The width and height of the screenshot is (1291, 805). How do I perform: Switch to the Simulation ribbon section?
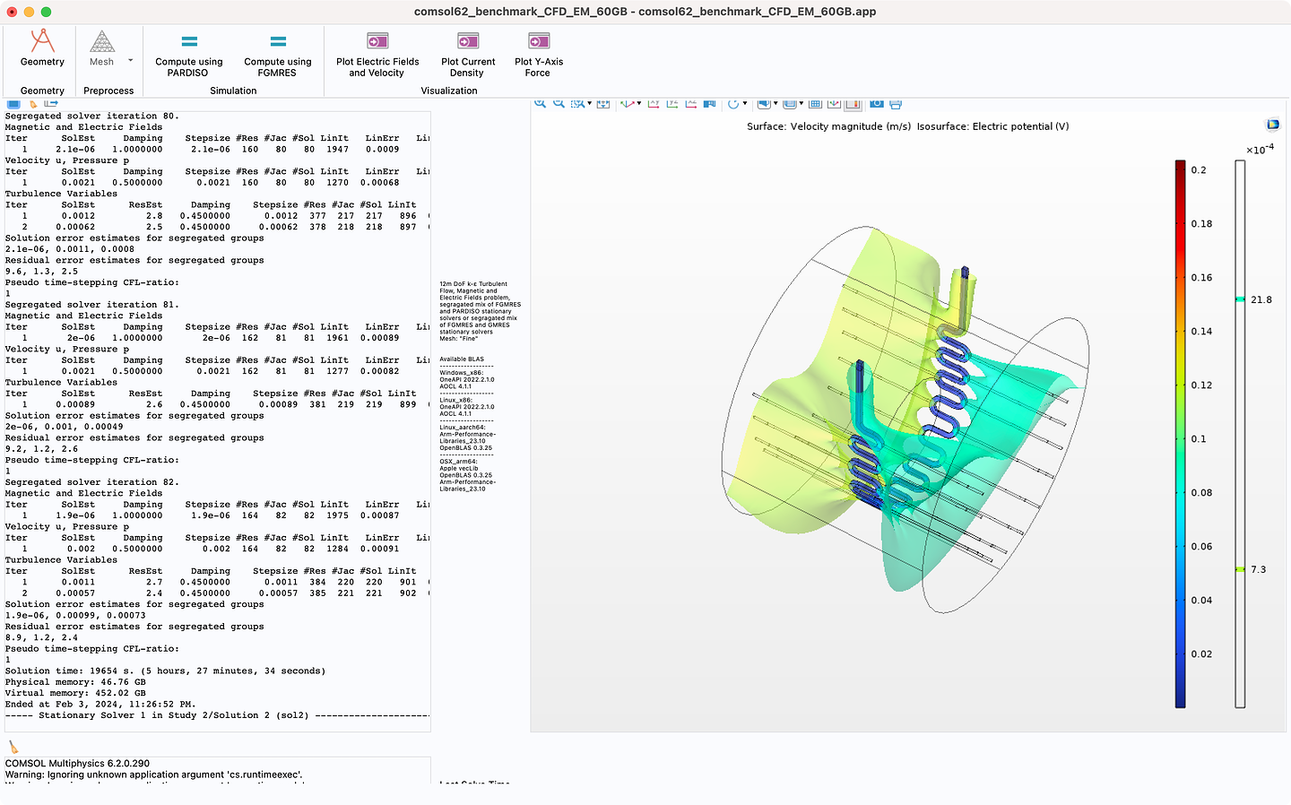pyautogui.click(x=233, y=91)
